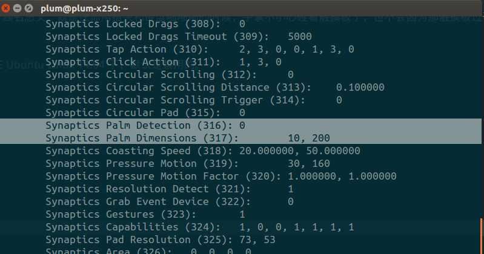Screen dimensions: 484x254
Task: Click the Synaptics Click Action line
Action: (164, 62)
